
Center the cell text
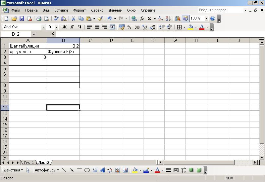pyautogui.click(x=97, y=27)
